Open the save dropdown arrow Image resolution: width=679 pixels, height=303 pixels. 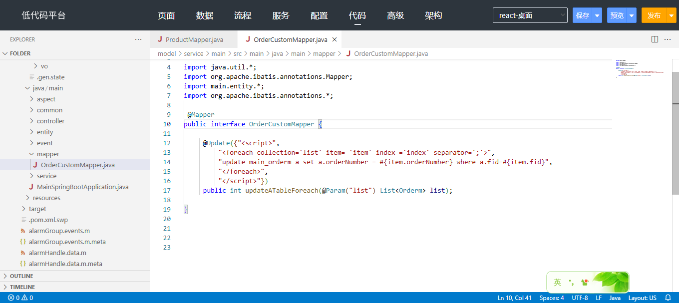coord(597,15)
